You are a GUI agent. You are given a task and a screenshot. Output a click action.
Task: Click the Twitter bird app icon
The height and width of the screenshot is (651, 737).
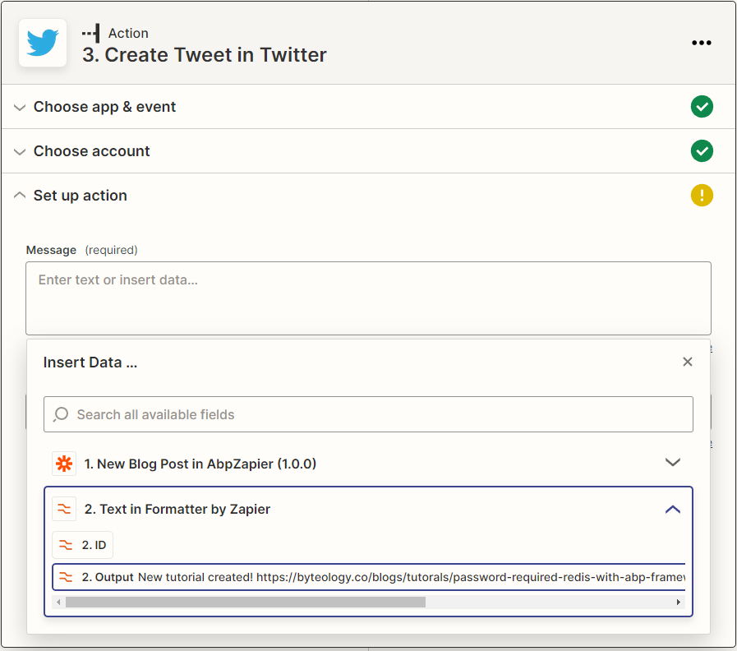point(43,43)
